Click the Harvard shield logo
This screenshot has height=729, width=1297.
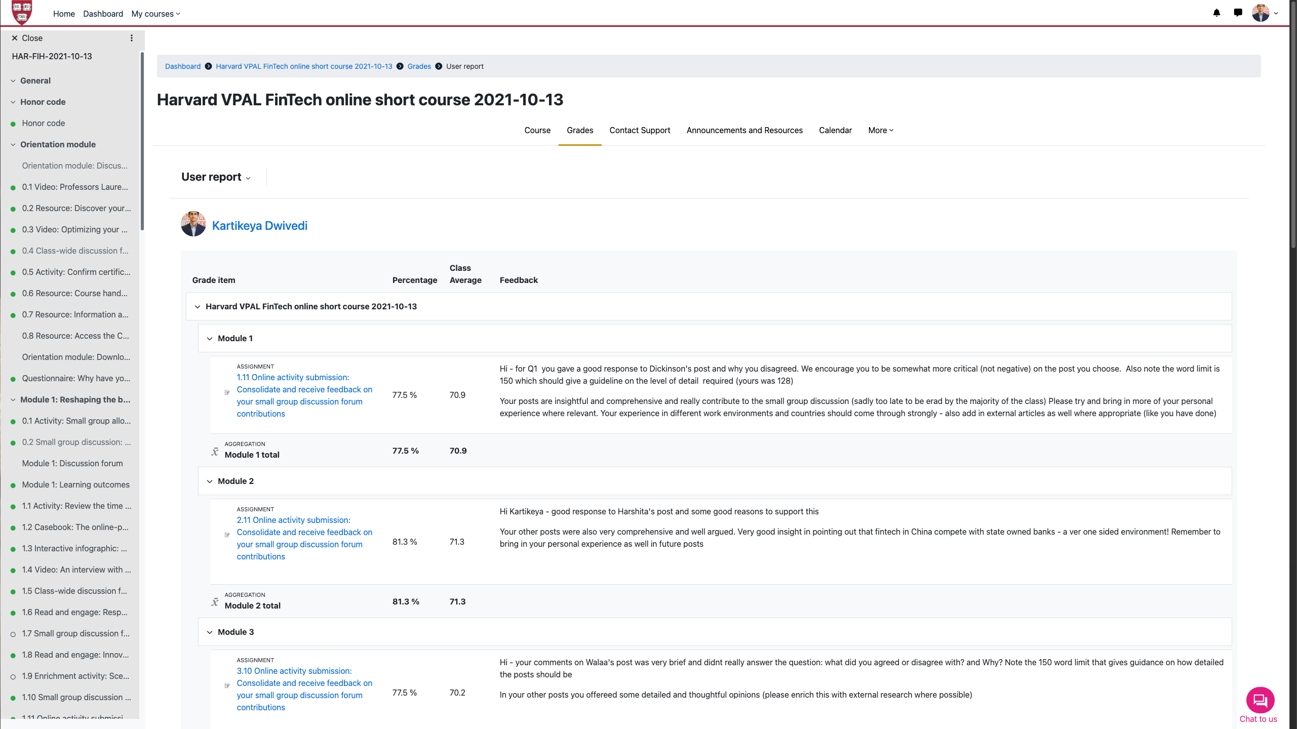22,13
